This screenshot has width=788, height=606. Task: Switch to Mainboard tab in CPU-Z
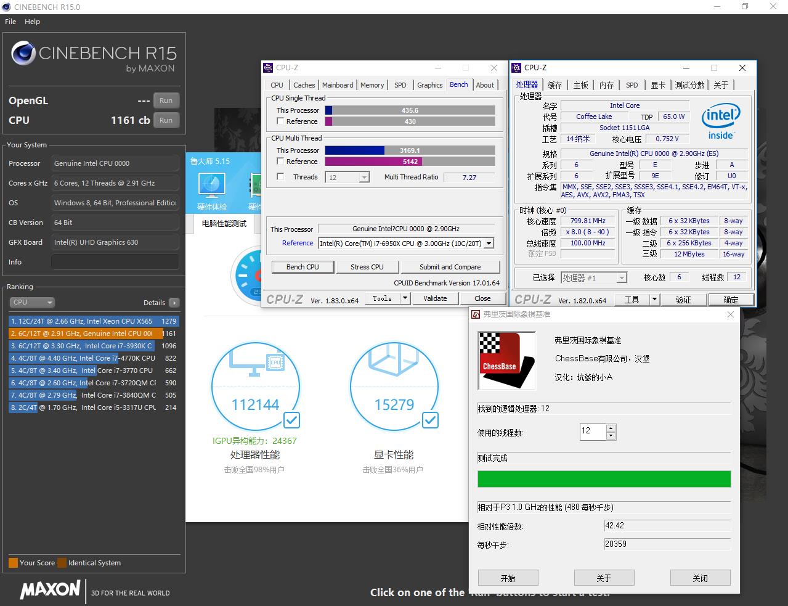pos(338,85)
